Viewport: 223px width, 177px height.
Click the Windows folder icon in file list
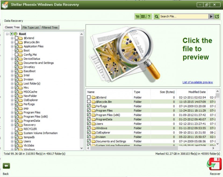93,128
